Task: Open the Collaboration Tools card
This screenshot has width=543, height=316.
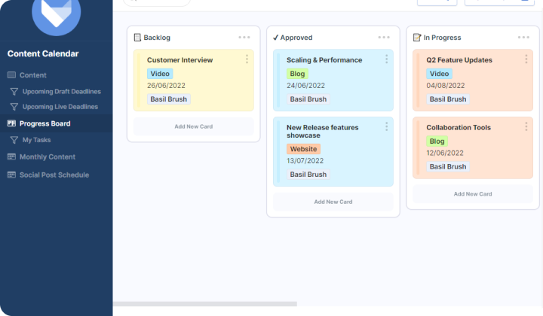Action: click(x=459, y=128)
